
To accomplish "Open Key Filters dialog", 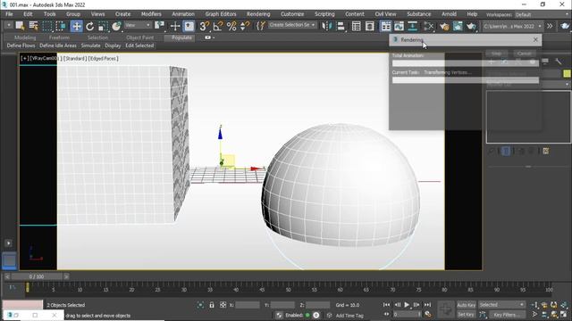I will (507, 315).
